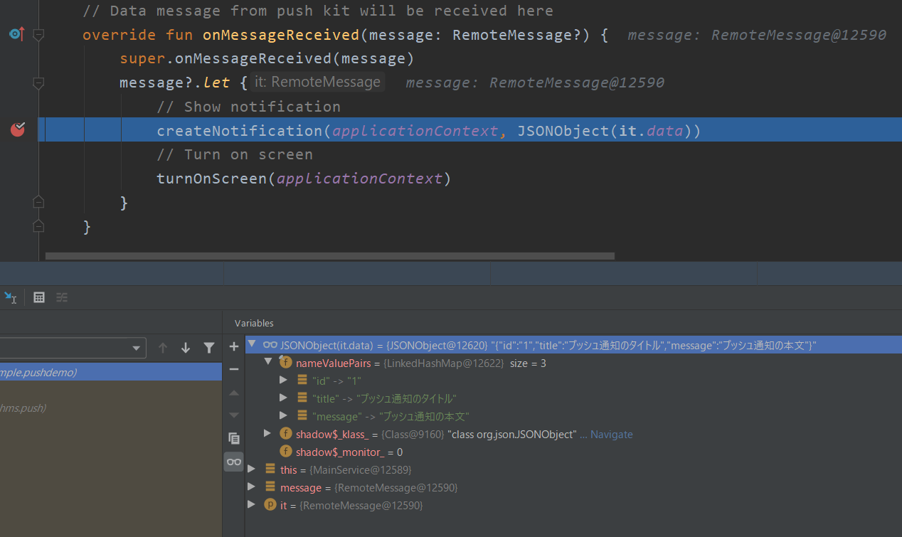Expand the it = RemoteMessage node

click(251, 505)
